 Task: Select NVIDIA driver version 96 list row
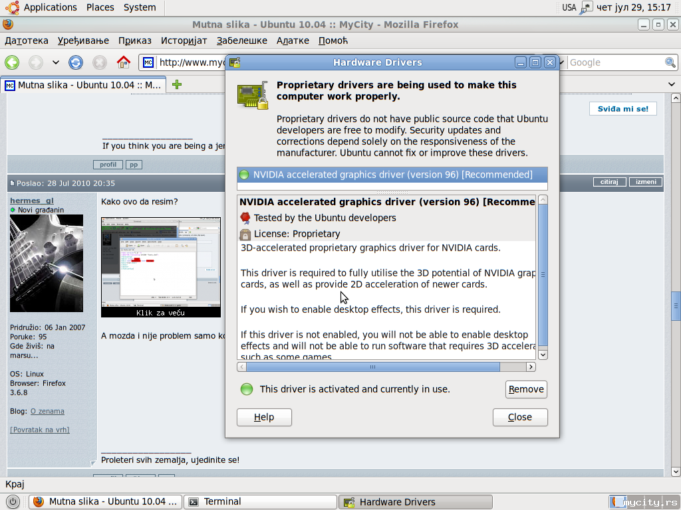click(392, 175)
